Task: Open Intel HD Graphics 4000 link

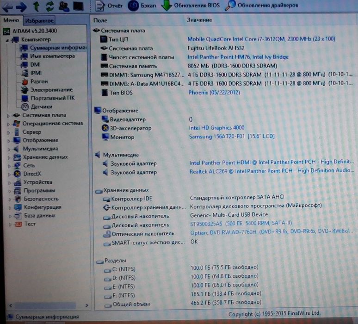Action: [216, 128]
